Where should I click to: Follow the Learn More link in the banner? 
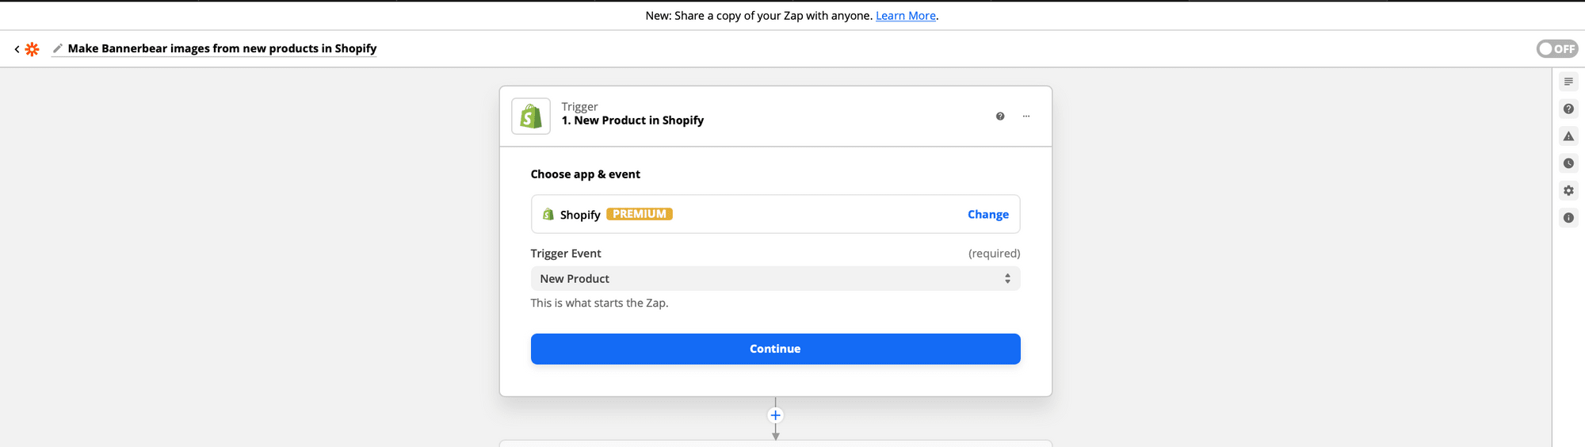(905, 16)
